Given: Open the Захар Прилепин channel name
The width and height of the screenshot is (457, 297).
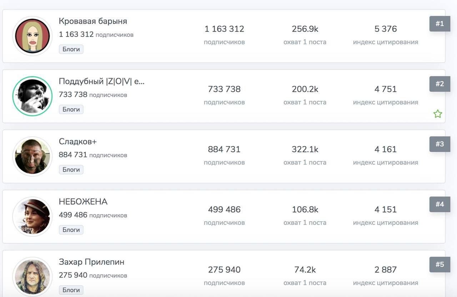Looking at the screenshot, I should point(92,262).
